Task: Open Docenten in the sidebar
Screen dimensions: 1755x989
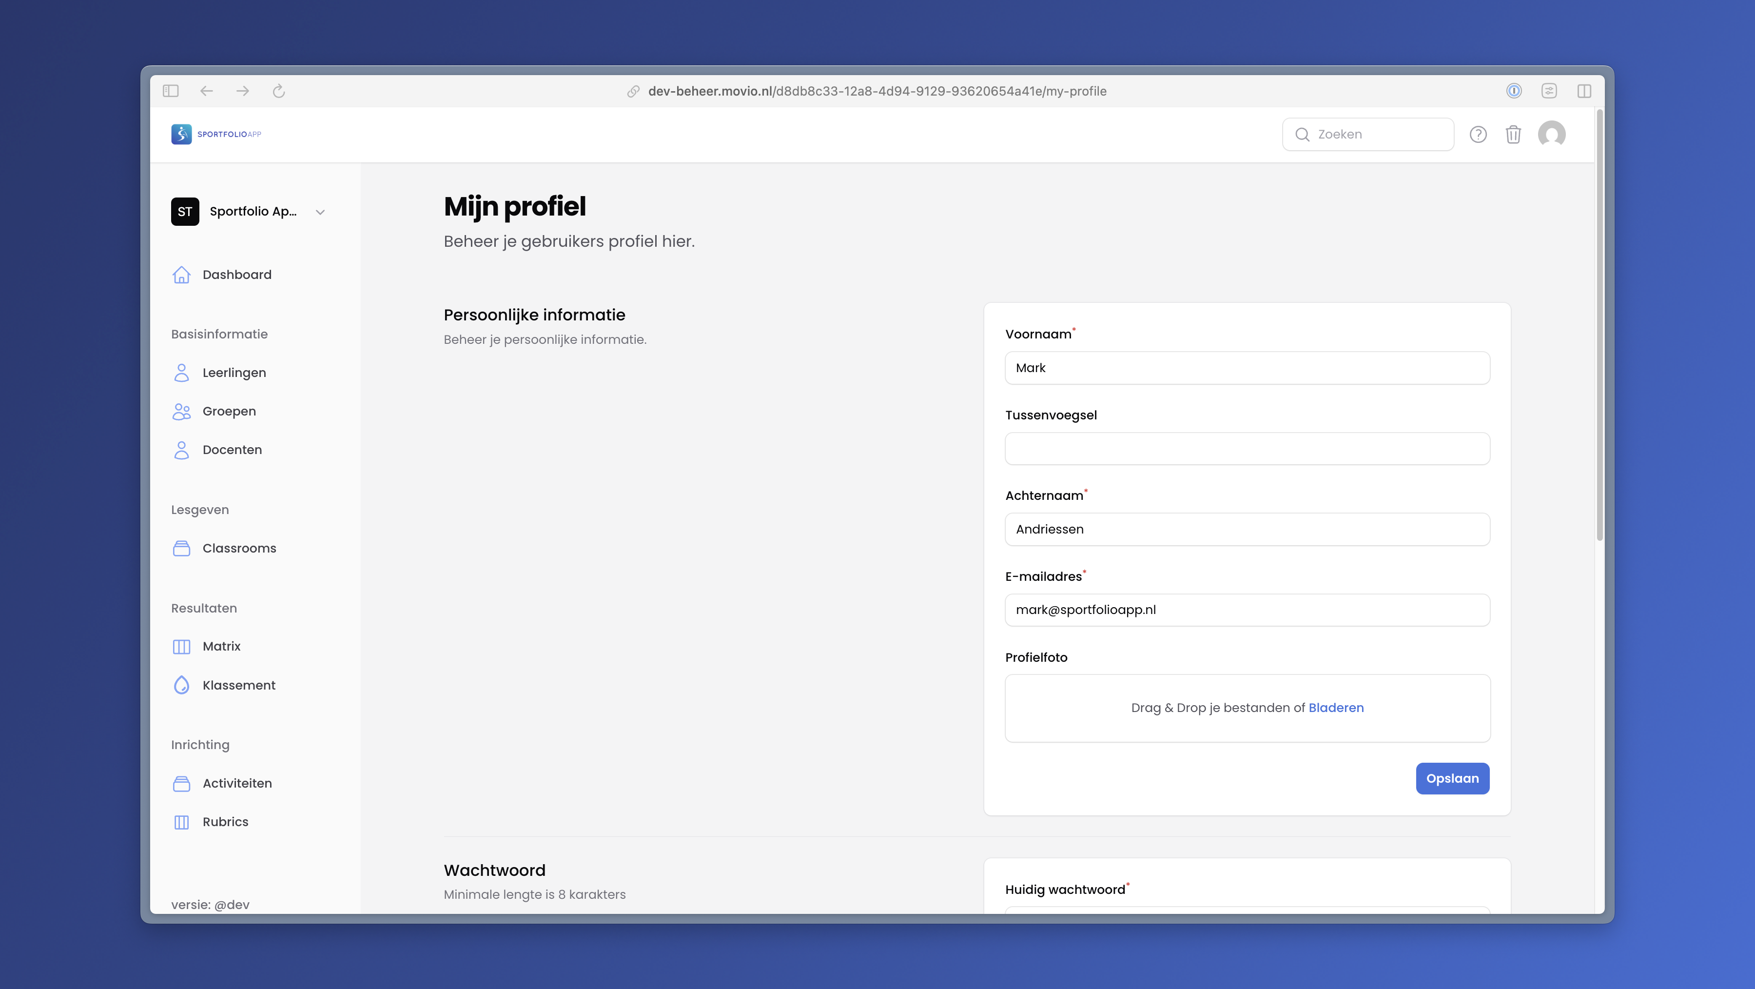Action: tap(232, 450)
